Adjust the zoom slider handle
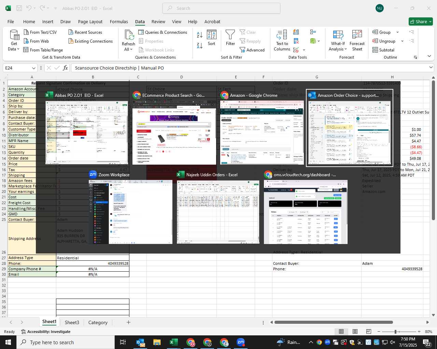 (x=395, y=332)
